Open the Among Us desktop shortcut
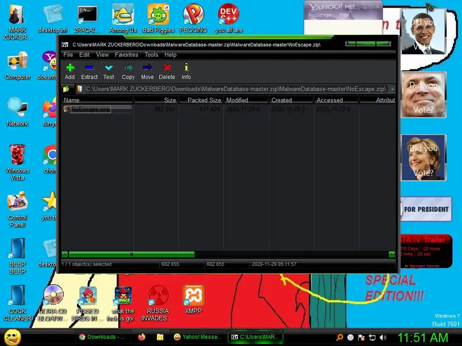This screenshot has width=462, height=346. [123, 18]
